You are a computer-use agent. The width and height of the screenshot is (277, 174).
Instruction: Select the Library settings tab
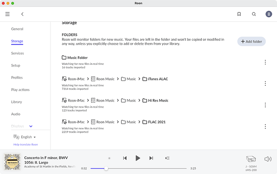tap(16, 102)
